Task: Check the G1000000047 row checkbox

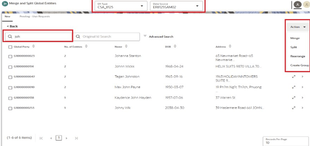Action: point(10,77)
